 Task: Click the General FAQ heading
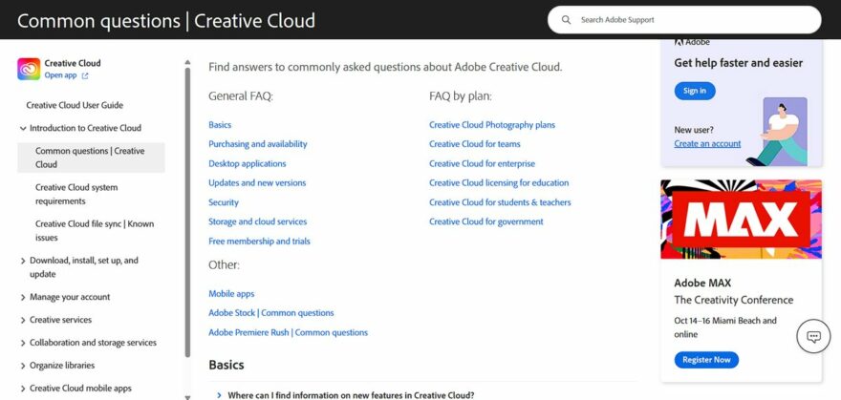coord(241,97)
